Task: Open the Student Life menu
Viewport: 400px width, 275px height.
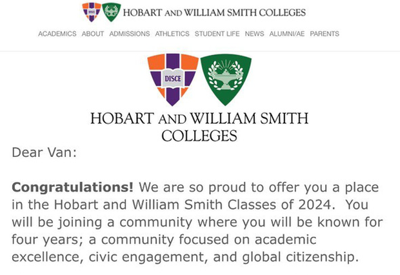Action: click(x=217, y=34)
